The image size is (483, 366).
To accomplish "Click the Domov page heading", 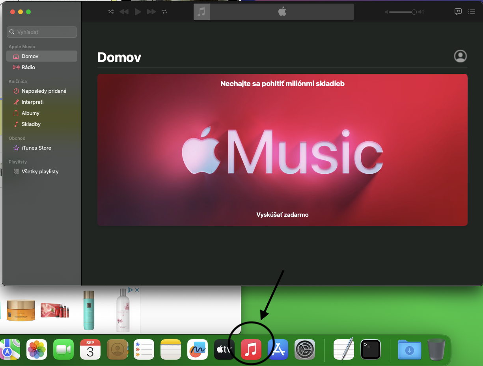I will [119, 57].
